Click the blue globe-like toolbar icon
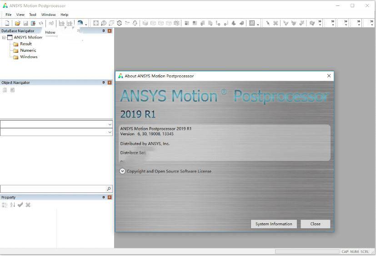 click(x=80, y=23)
